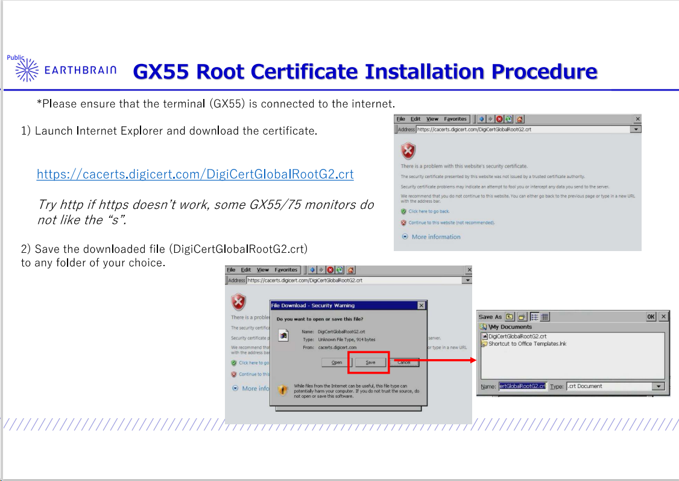679x481 pixels.
Task: Open Favorites menu in lower browser window
Action: click(x=286, y=270)
